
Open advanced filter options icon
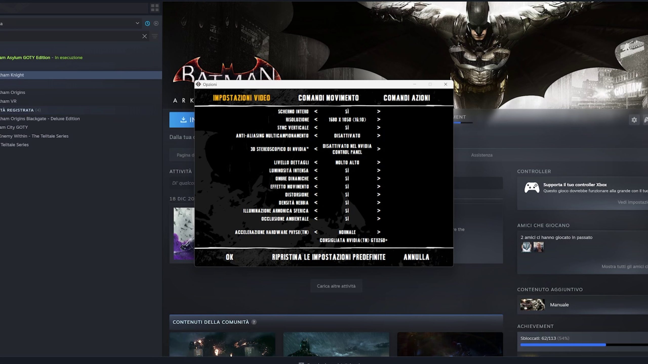click(x=155, y=36)
